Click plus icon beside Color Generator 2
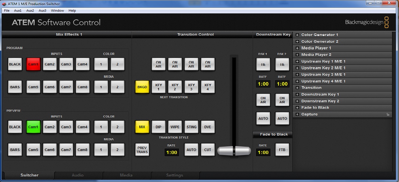 [x=297, y=41]
